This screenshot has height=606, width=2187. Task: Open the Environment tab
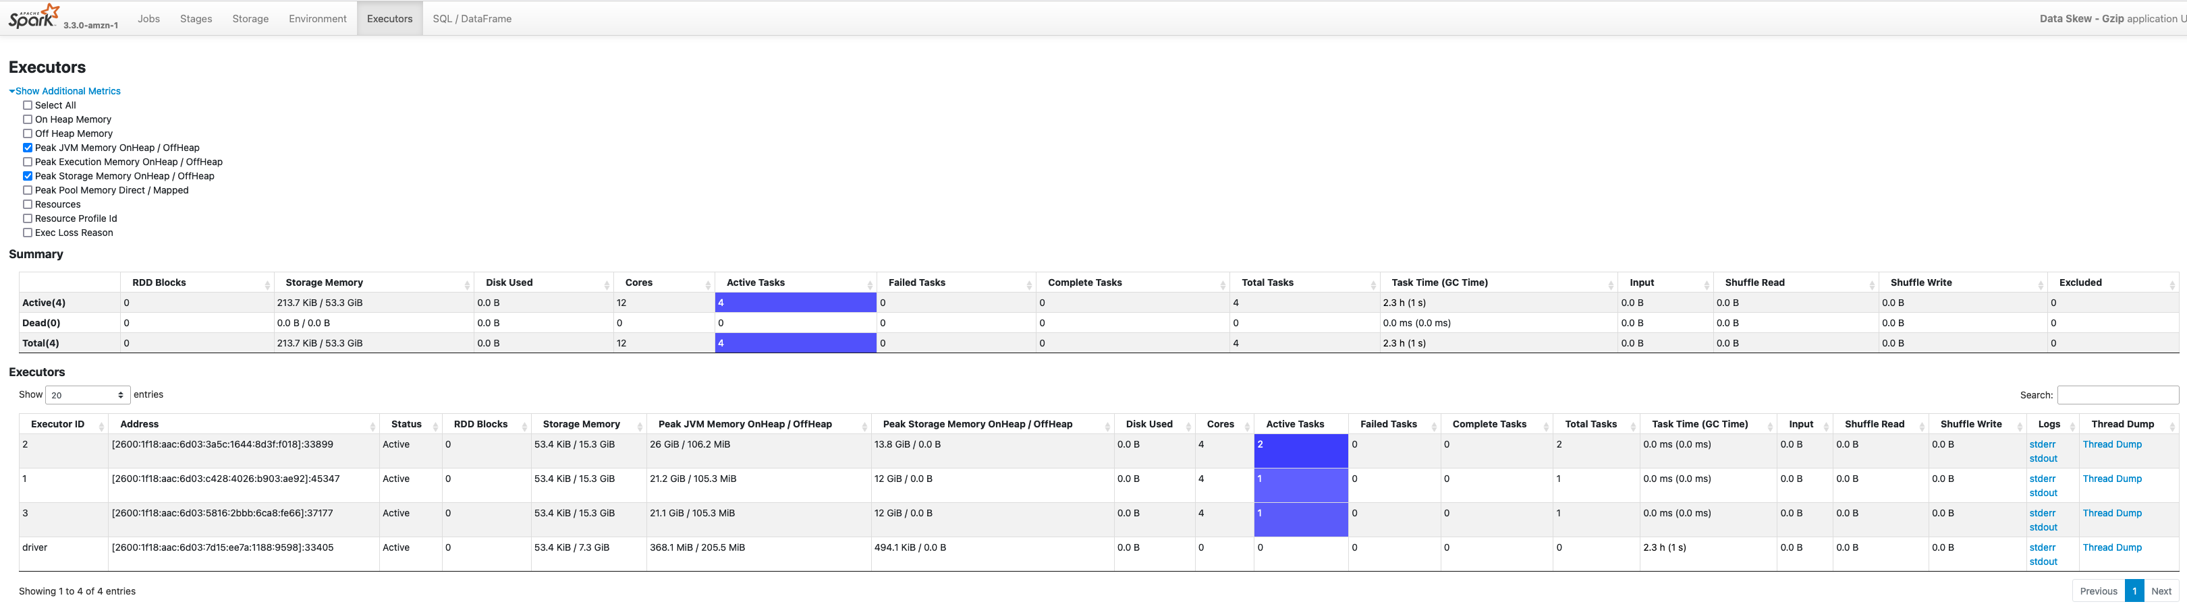318,19
